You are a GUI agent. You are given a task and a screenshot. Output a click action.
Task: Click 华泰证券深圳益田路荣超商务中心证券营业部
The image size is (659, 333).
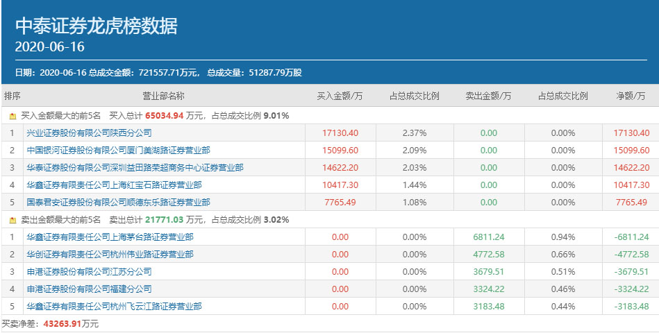click(x=135, y=167)
